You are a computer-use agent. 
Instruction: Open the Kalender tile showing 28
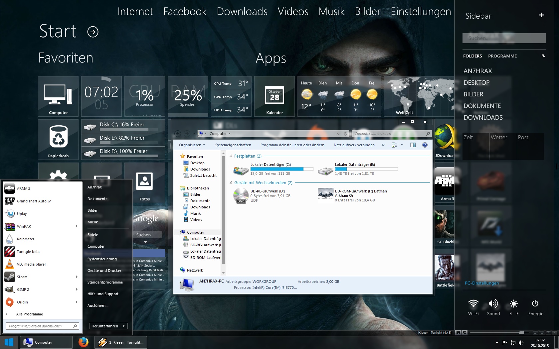275,96
